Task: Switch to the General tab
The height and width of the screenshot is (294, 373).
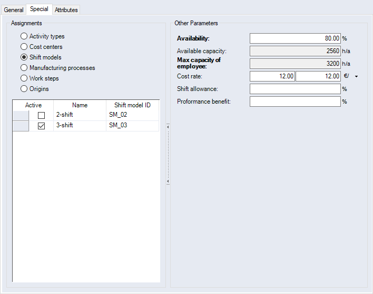Action: pos(14,10)
